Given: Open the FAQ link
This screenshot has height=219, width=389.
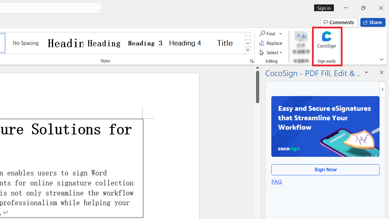Looking at the screenshot, I should pos(277,182).
